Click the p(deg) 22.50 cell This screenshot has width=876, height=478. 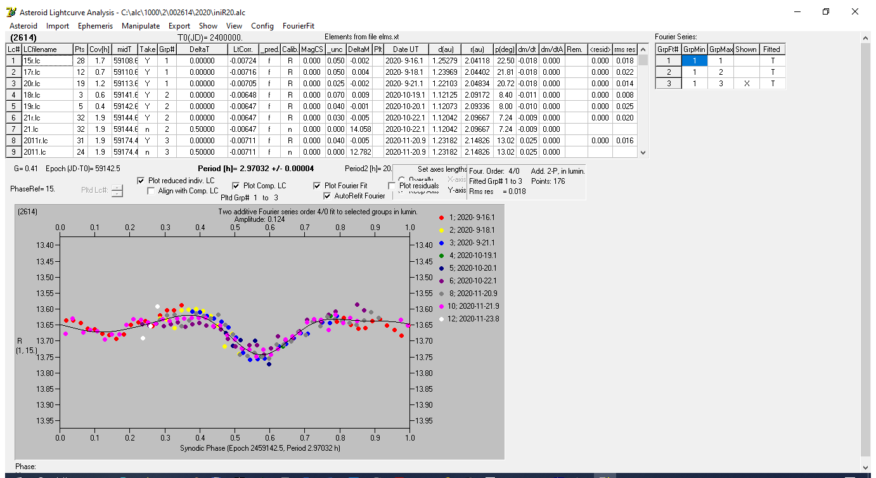(x=505, y=61)
